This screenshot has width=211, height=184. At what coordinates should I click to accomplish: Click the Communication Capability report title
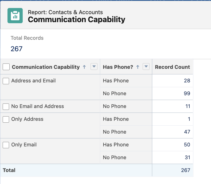point(76,19)
